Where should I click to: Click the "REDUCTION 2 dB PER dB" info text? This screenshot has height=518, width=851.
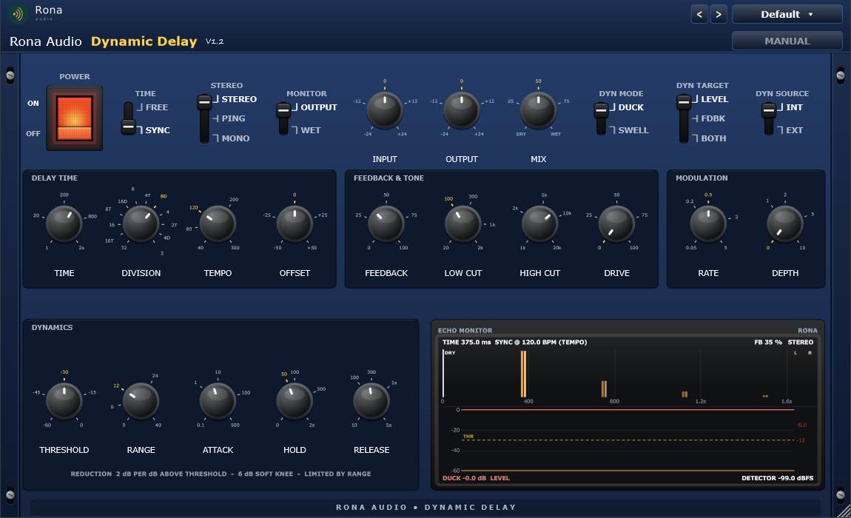point(221,474)
